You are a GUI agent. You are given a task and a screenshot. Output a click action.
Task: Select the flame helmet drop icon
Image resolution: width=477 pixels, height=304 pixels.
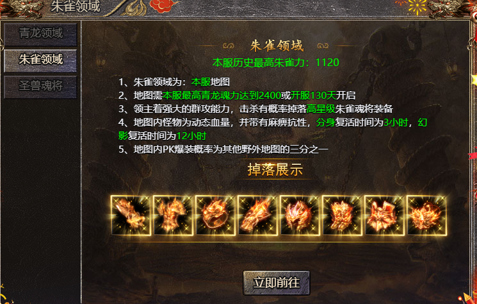pyautogui.click(x=300, y=215)
